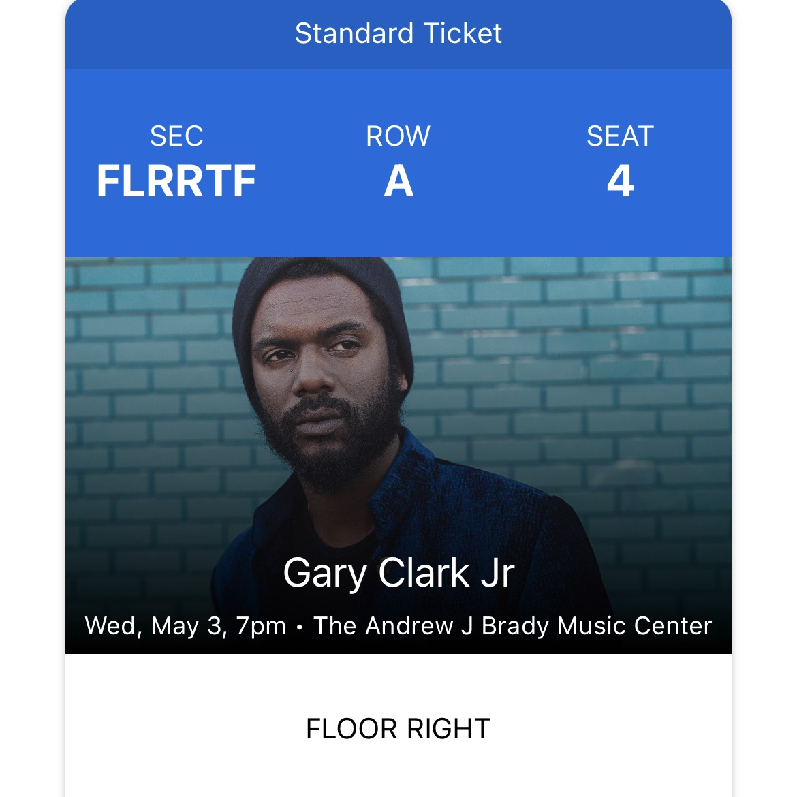Click the SEAT label
The width and height of the screenshot is (797, 797).
[x=620, y=136]
